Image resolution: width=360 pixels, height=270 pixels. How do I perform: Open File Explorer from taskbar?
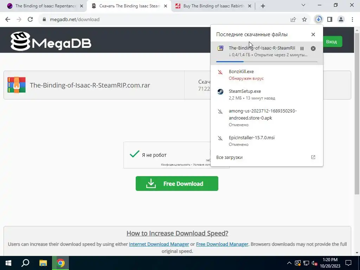click(43, 263)
